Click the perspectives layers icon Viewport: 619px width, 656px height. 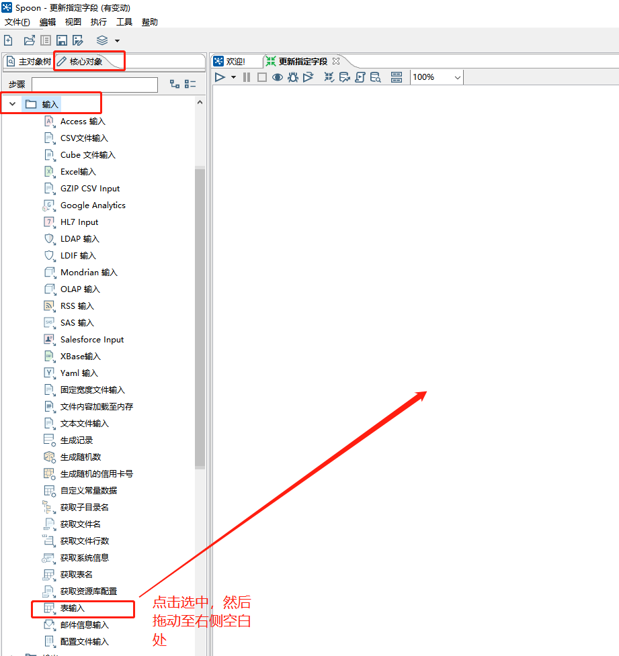(102, 40)
